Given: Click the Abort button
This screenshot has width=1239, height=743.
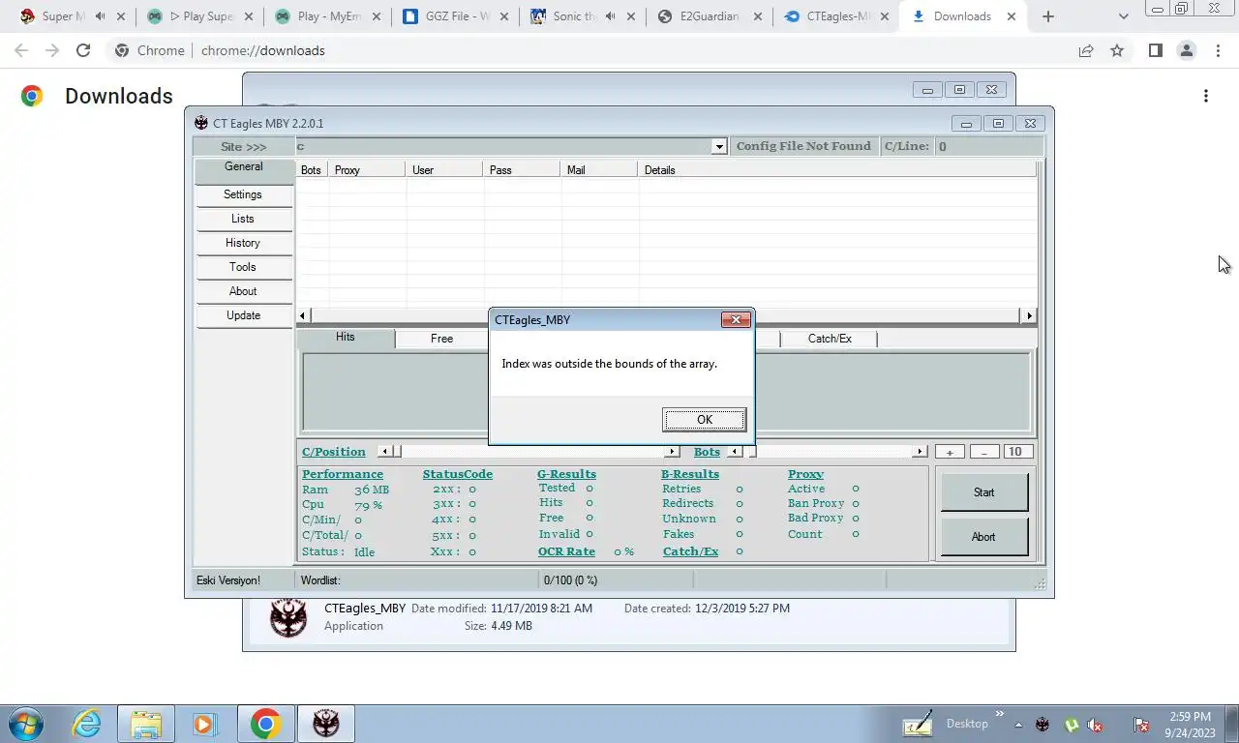Looking at the screenshot, I should point(983,537).
